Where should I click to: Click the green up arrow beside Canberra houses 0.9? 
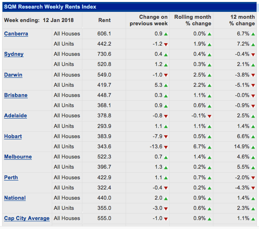(166, 34)
